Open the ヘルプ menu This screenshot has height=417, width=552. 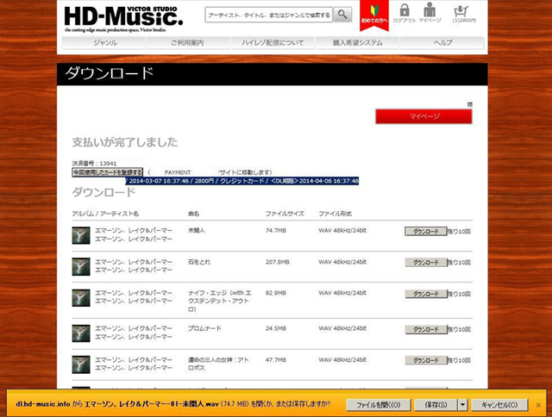pyautogui.click(x=442, y=43)
